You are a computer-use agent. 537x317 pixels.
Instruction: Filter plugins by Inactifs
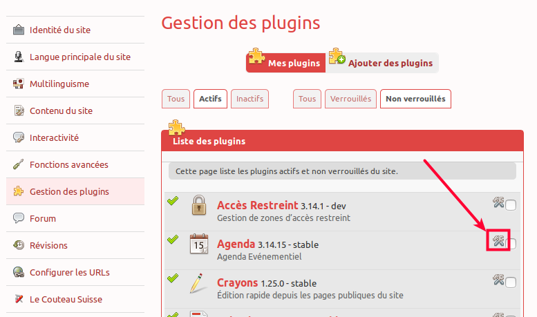coord(249,99)
